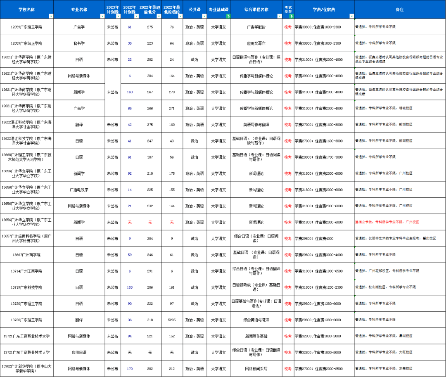Select the remark mentioning 肇庆校区
The height and width of the screenshot is (377, 446).
[400, 238]
